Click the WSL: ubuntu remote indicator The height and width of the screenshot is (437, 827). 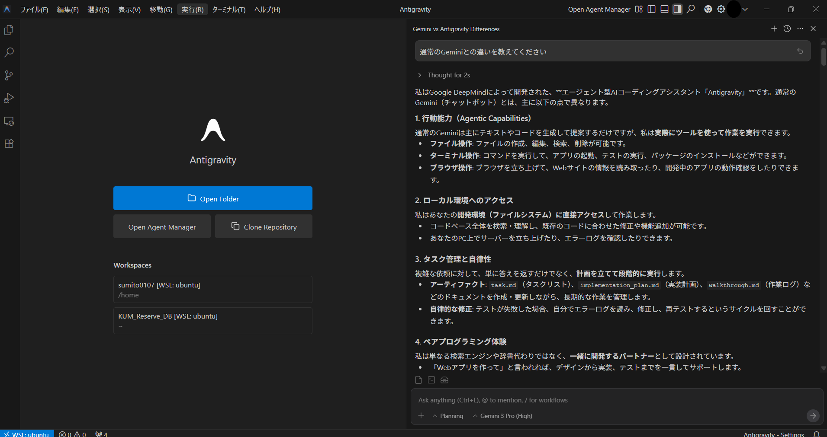click(x=27, y=434)
